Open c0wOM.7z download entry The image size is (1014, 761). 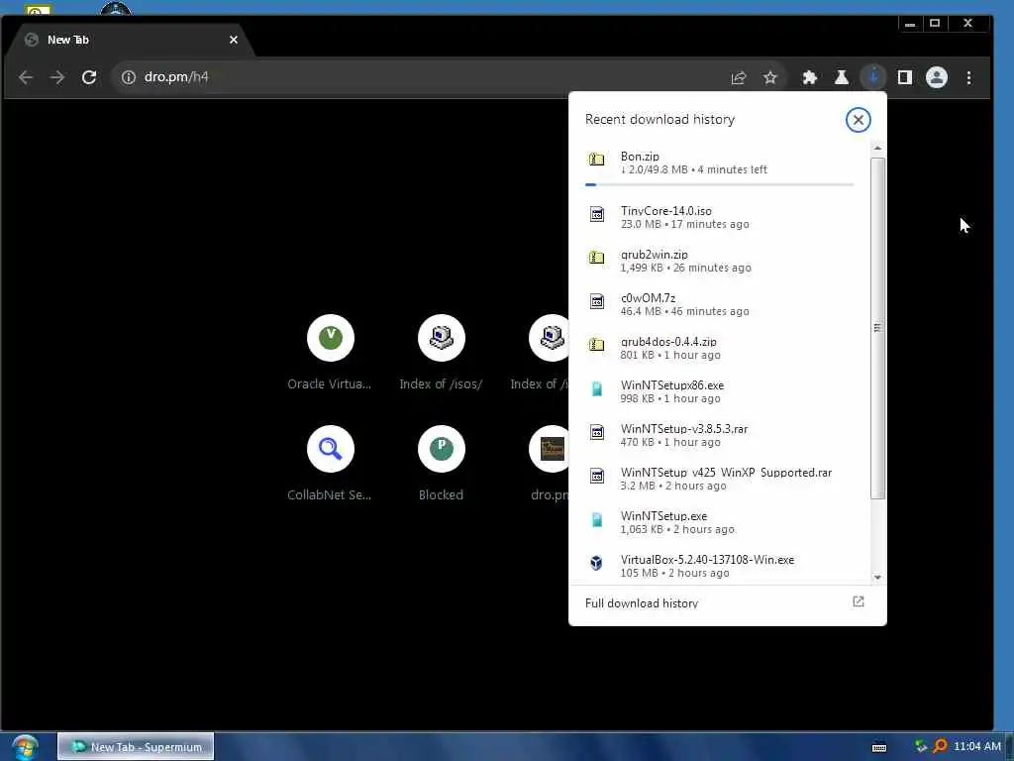pos(719,304)
